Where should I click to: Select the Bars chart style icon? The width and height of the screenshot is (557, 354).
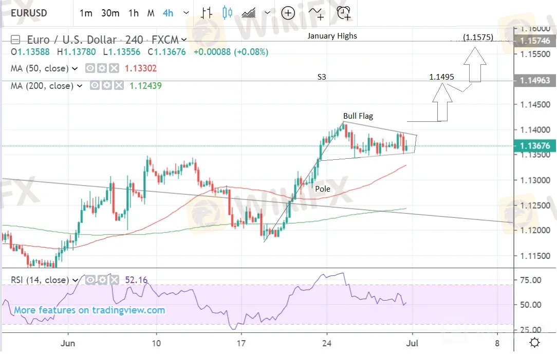click(x=207, y=13)
